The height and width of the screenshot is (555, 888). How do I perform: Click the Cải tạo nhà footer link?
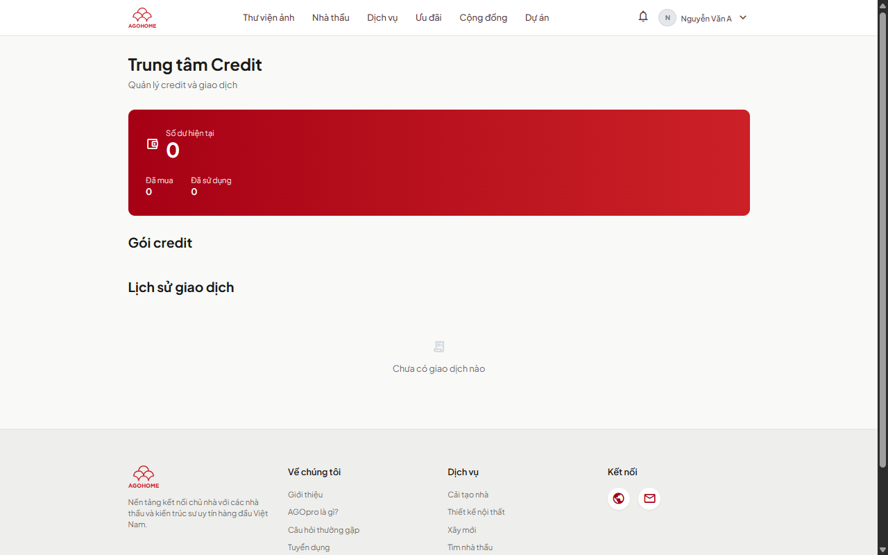click(x=468, y=495)
